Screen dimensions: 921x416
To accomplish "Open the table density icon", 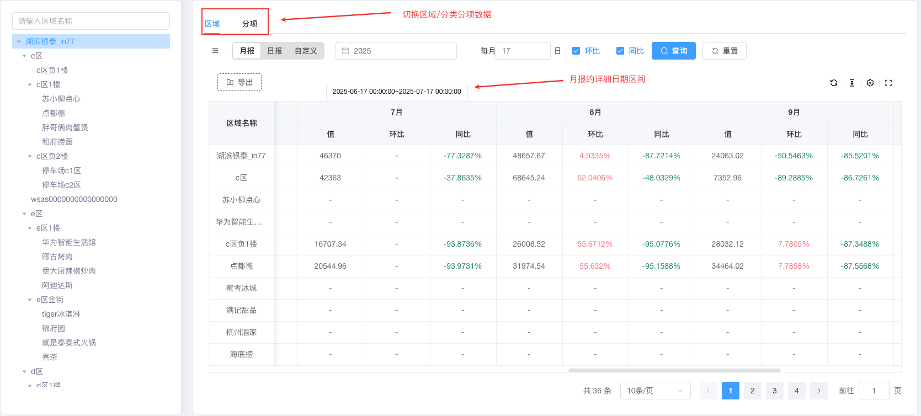I will pos(852,83).
